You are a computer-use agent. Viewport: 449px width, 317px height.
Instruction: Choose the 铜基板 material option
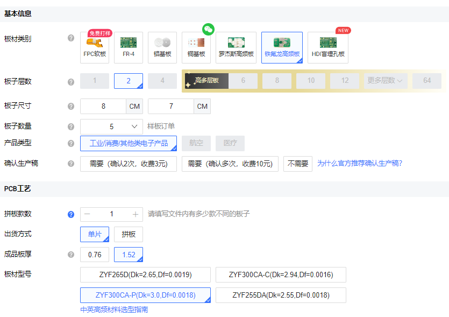pos(196,48)
